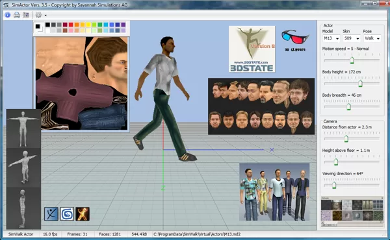Pick the dark purple color swatch

tap(123, 25)
